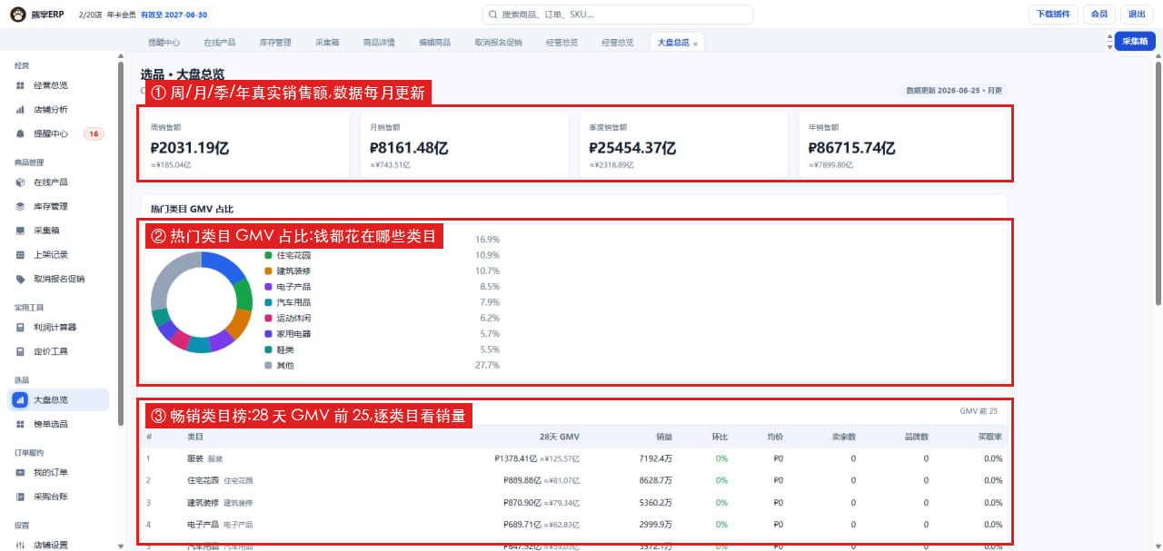
Task: Select highlighted 大盘总览 chart icon in sidebar
Action: (x=20, y=399)
